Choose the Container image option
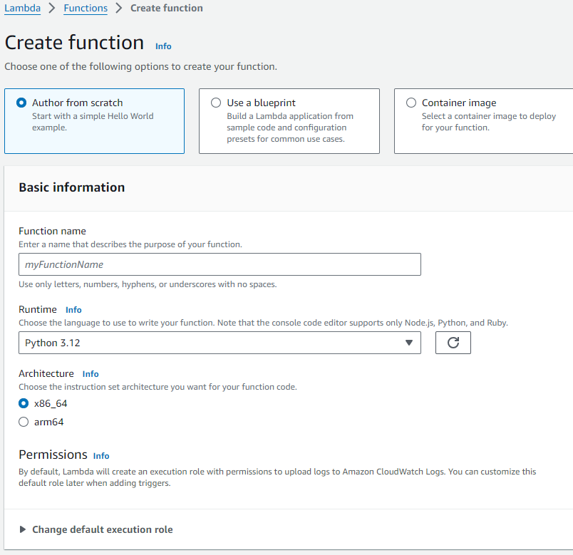Screen dimensions: 573x555 coord(411,103)
